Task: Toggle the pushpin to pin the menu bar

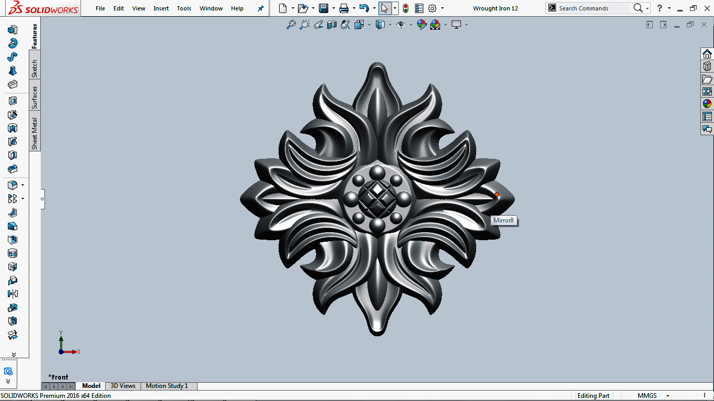Action: 260,8
